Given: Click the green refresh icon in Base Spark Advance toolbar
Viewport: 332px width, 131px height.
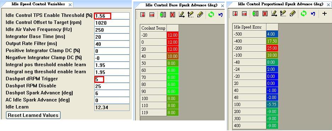Looking at the screenshot, I should [x=211, y=14].
